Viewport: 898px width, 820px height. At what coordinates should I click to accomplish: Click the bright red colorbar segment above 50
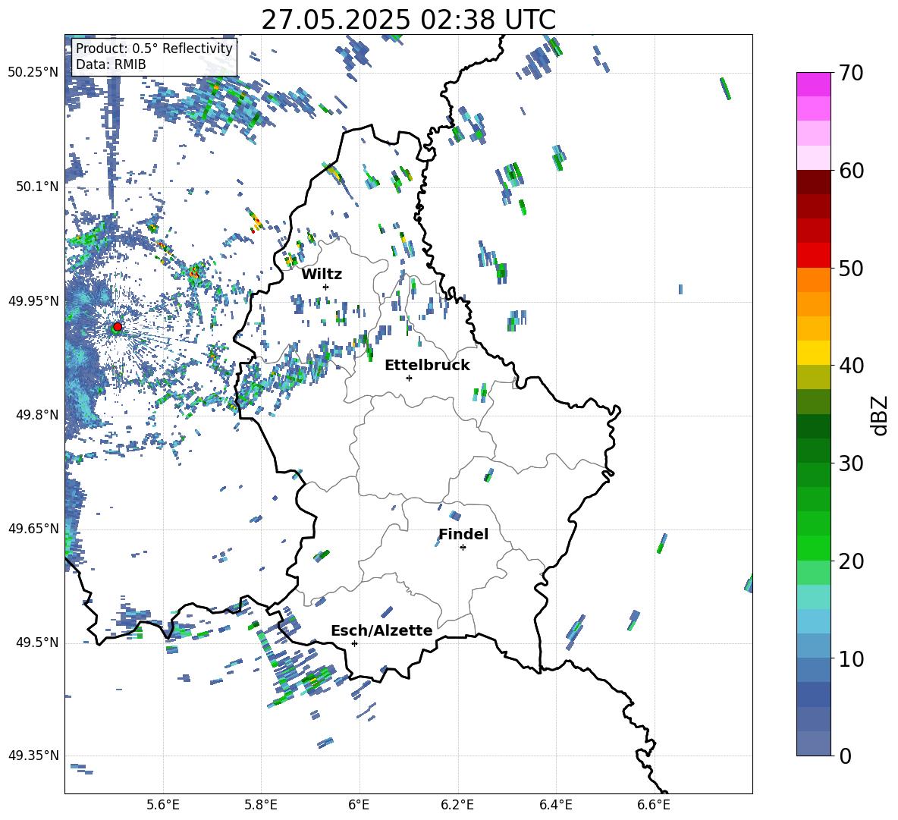(814, 256)
